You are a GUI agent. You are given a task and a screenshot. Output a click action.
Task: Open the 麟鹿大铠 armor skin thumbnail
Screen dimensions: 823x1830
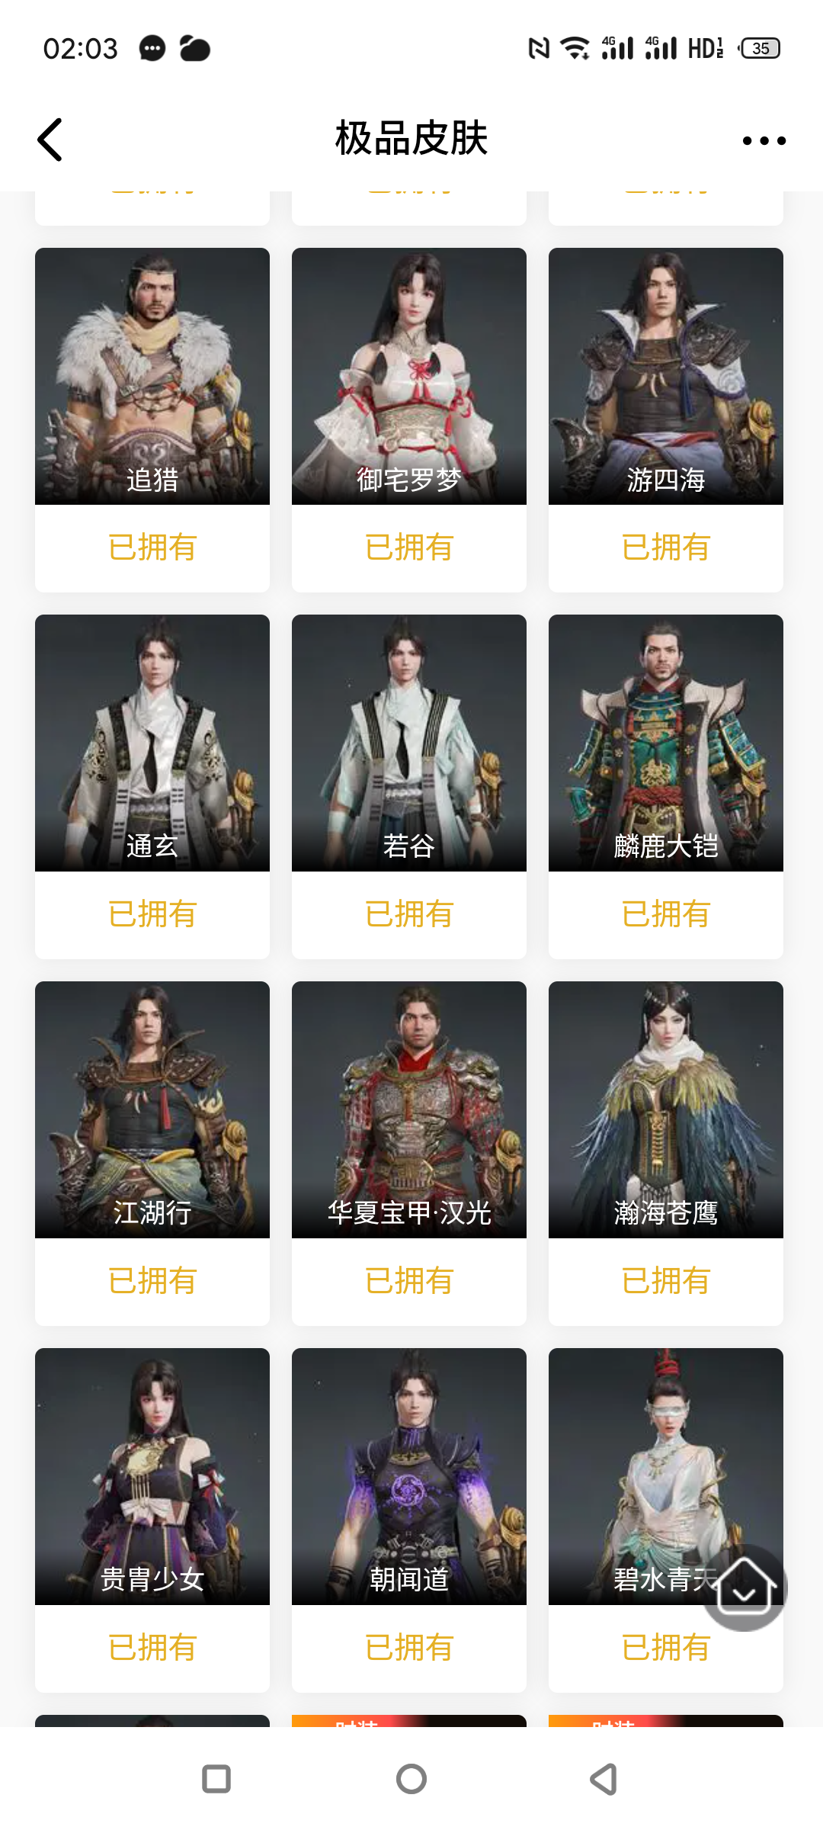tap(666, 743)
